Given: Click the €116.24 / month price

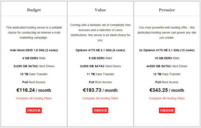Looking at the screenshot, I should click(34, 90).
